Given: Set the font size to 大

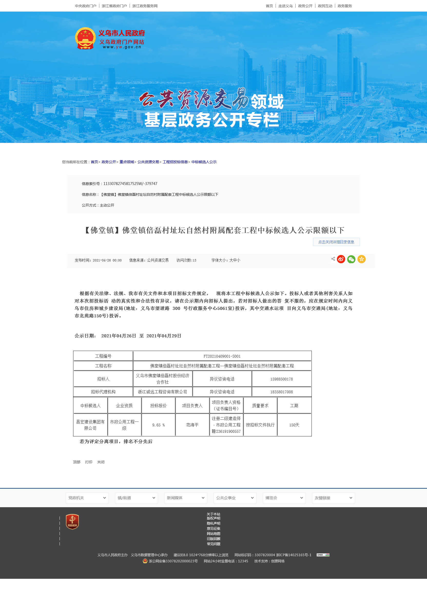Looking at the screenshot, I should 231,260.
